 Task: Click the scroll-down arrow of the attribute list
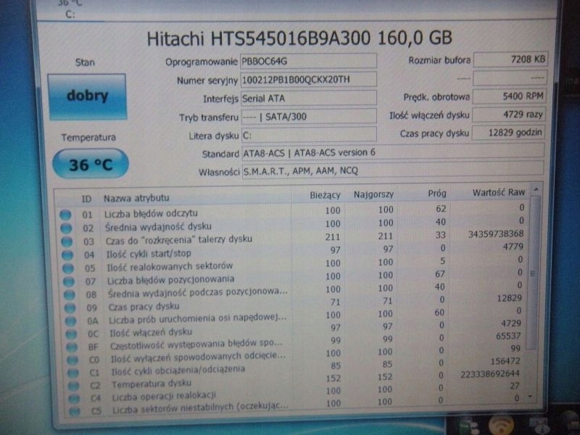[530, 397]
